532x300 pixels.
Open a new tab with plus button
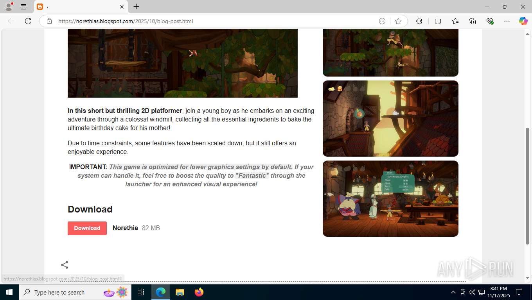pyautogui.click(x=136, y=7)
